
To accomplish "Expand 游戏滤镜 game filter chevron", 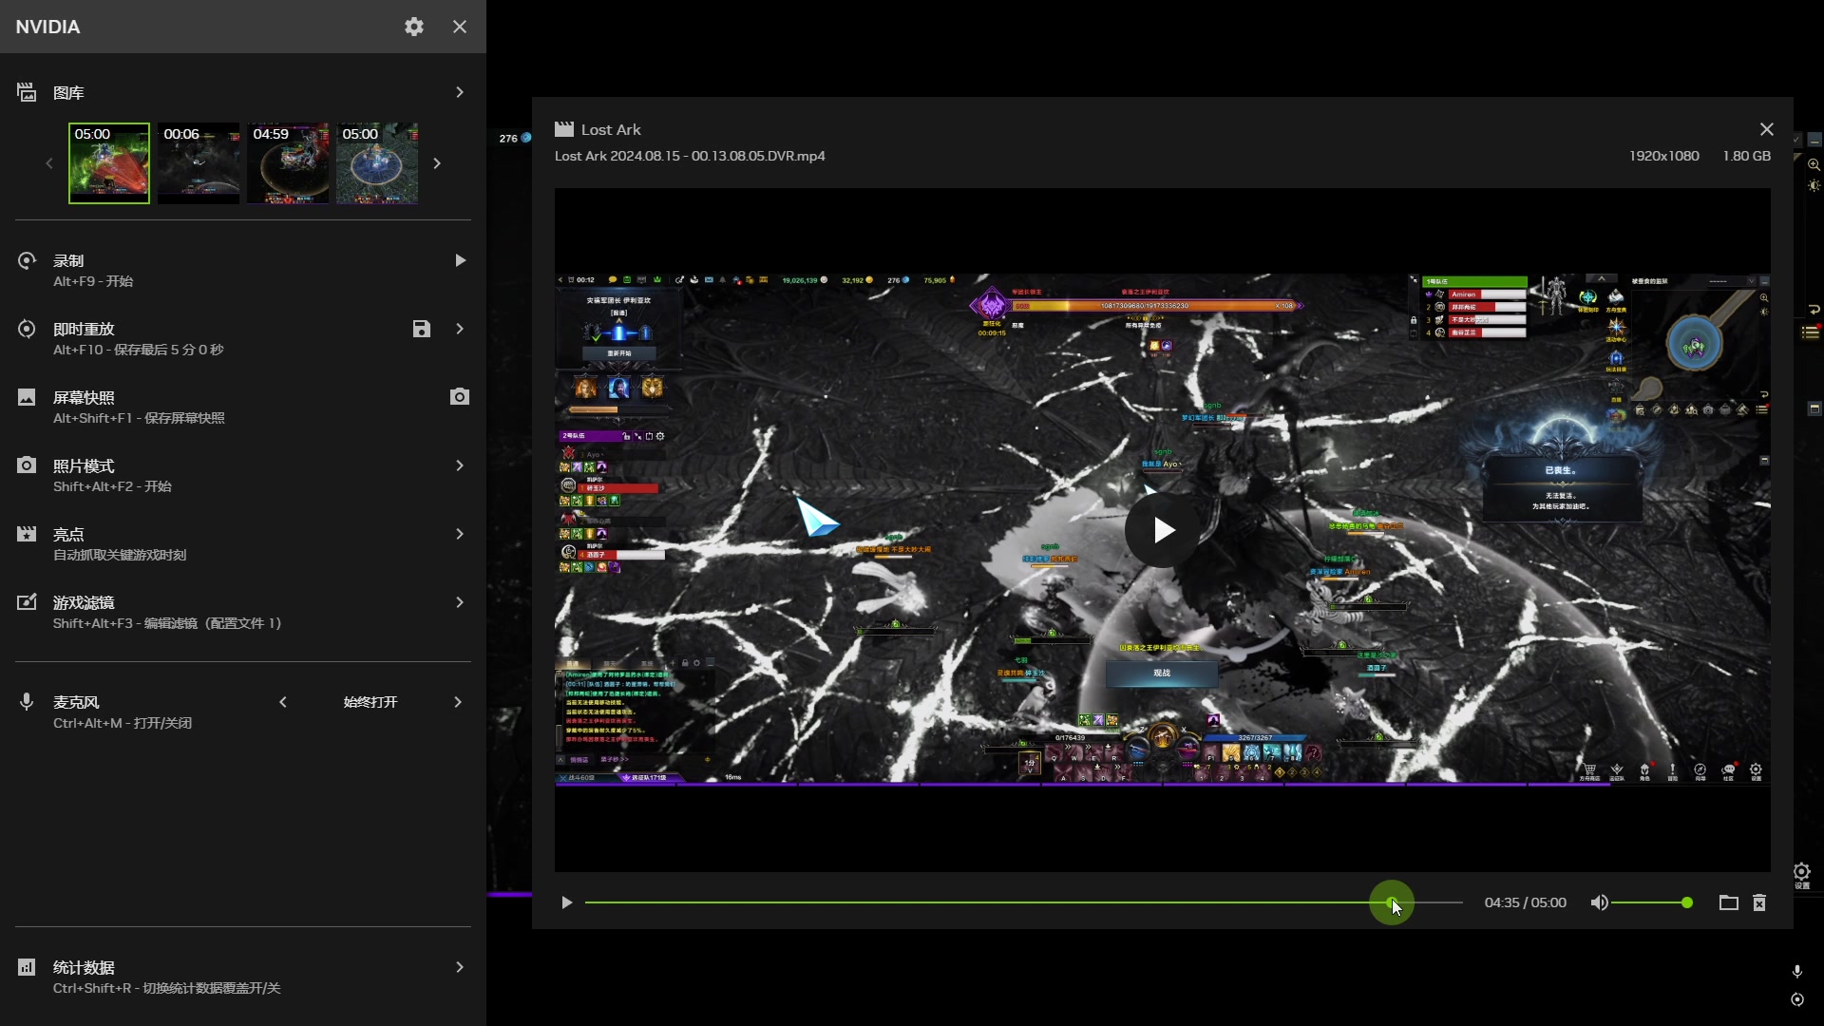I will (460, 602).
